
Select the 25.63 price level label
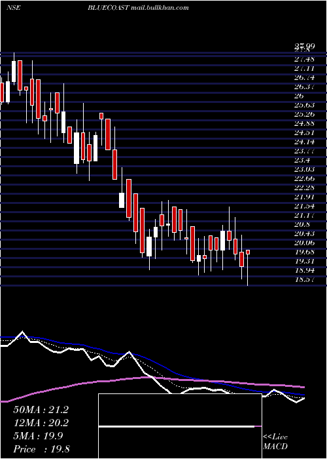pos(305,105)
